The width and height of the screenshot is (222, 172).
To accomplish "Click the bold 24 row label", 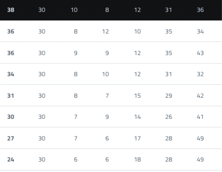I will pos(11,160).
